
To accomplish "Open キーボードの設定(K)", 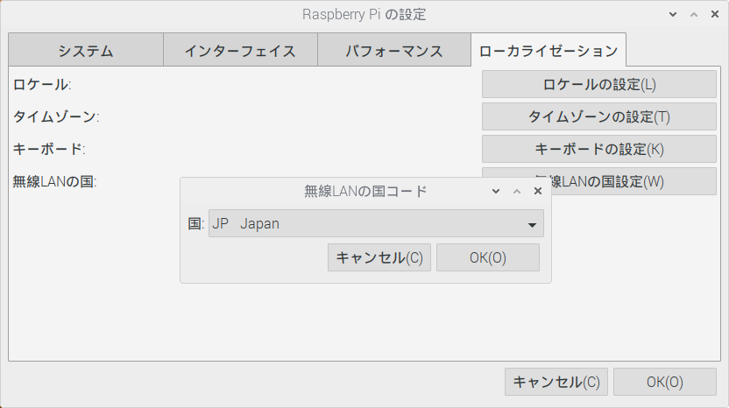I will click(598, 149).
